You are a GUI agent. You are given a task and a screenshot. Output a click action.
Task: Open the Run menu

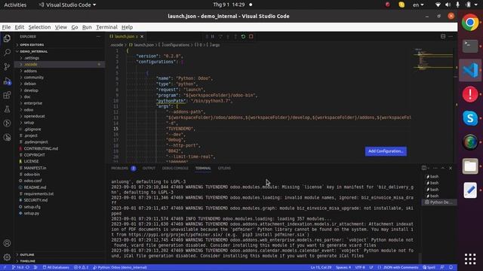click(87, 27)
